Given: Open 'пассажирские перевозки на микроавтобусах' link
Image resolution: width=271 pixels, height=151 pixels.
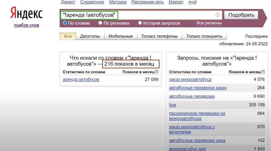Looking at the screenshot, I should pos(197,116).
